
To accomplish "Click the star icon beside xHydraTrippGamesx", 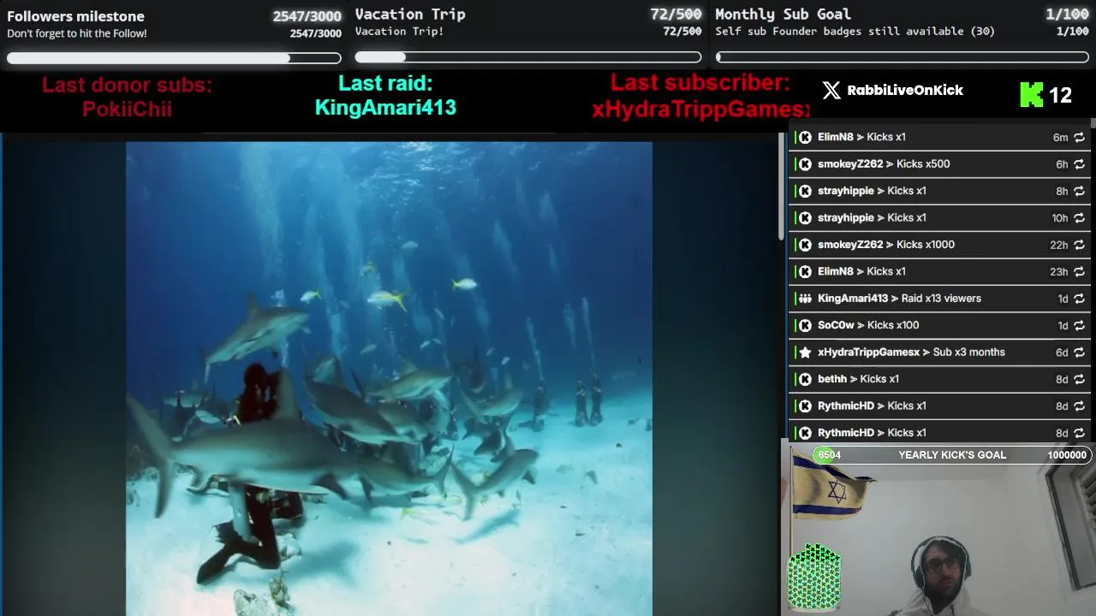I will click(x=805, y=352).
